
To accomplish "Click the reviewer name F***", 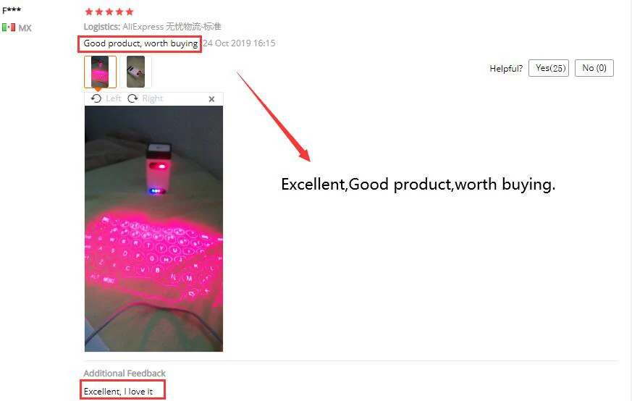I will pos(12,10).
